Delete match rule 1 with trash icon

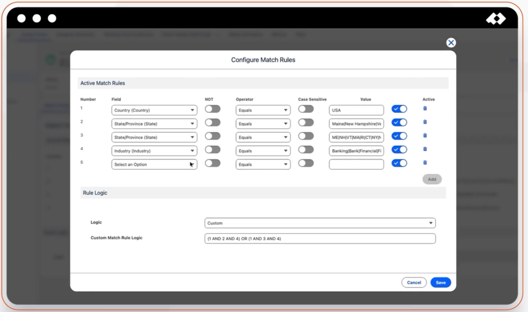point(425,108)
